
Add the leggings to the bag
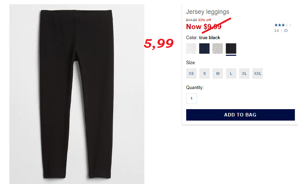coord(241,115)
